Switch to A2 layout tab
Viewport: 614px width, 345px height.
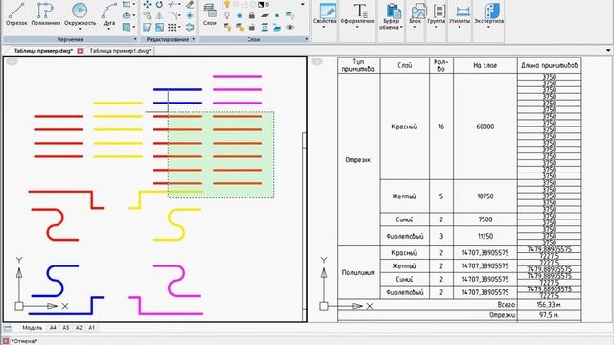pos(79,328)
